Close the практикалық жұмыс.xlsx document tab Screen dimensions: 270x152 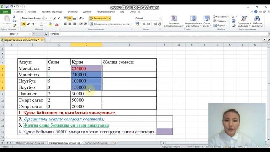(42, 40)
